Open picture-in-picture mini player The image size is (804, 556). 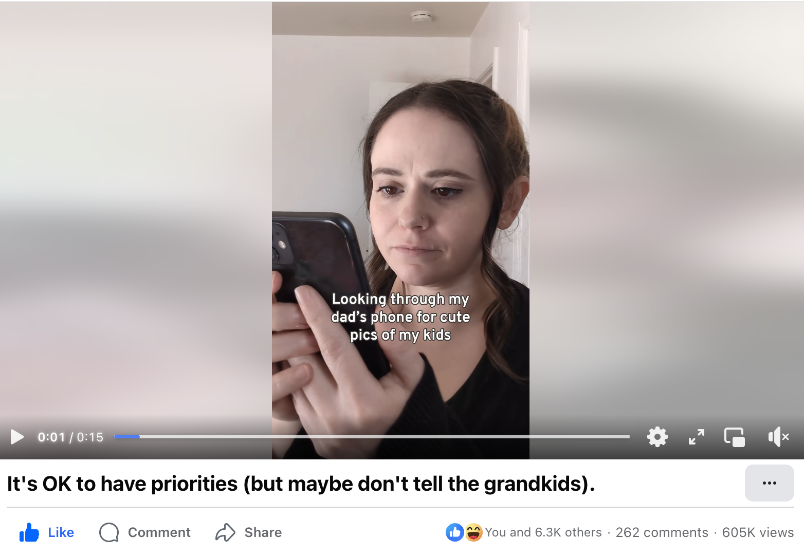[734, 437]
